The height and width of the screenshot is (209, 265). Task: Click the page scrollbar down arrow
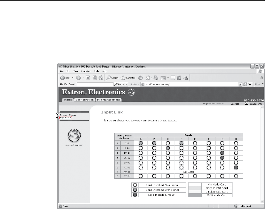point(262,201)
